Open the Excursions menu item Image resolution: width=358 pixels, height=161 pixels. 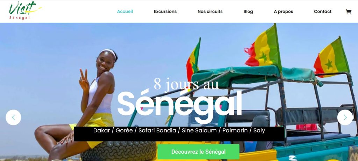165,11
